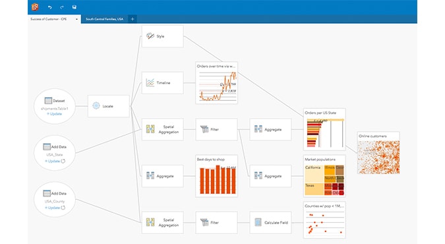Open the Best days to shop column chart
445x244 pixels.
click(x=216, y=176)
